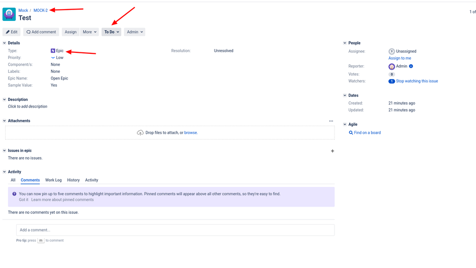Click the Test issue title

coord(25,18)
